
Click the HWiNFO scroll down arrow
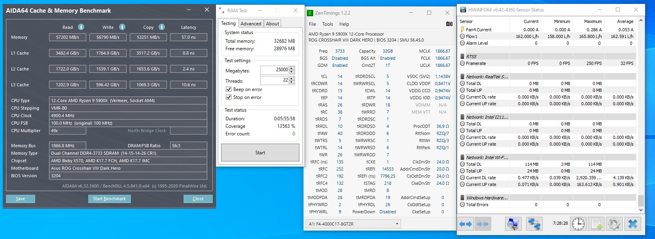tap(641, 210)
